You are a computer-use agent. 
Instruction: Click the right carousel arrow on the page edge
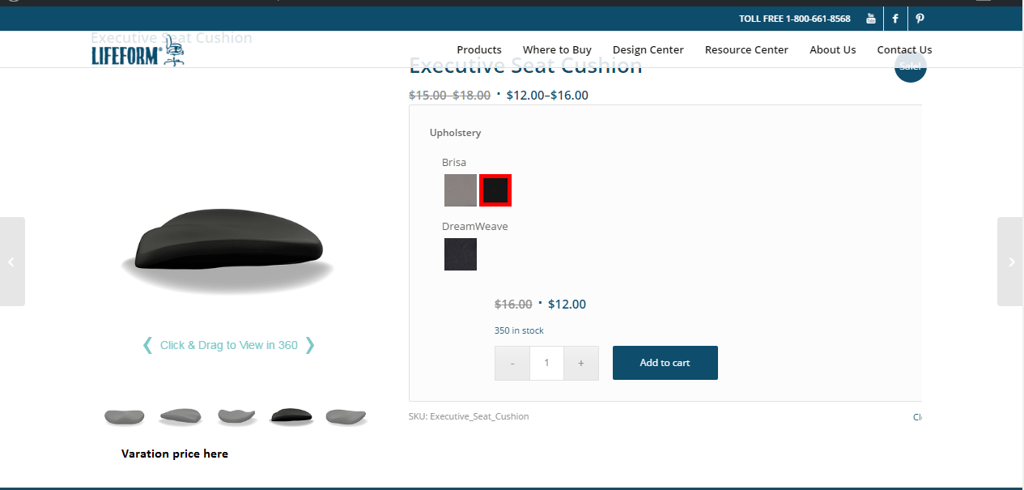1010,262
